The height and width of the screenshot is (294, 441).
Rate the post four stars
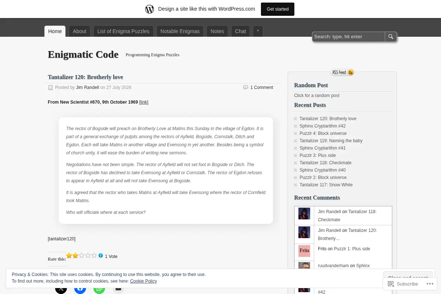88,255
